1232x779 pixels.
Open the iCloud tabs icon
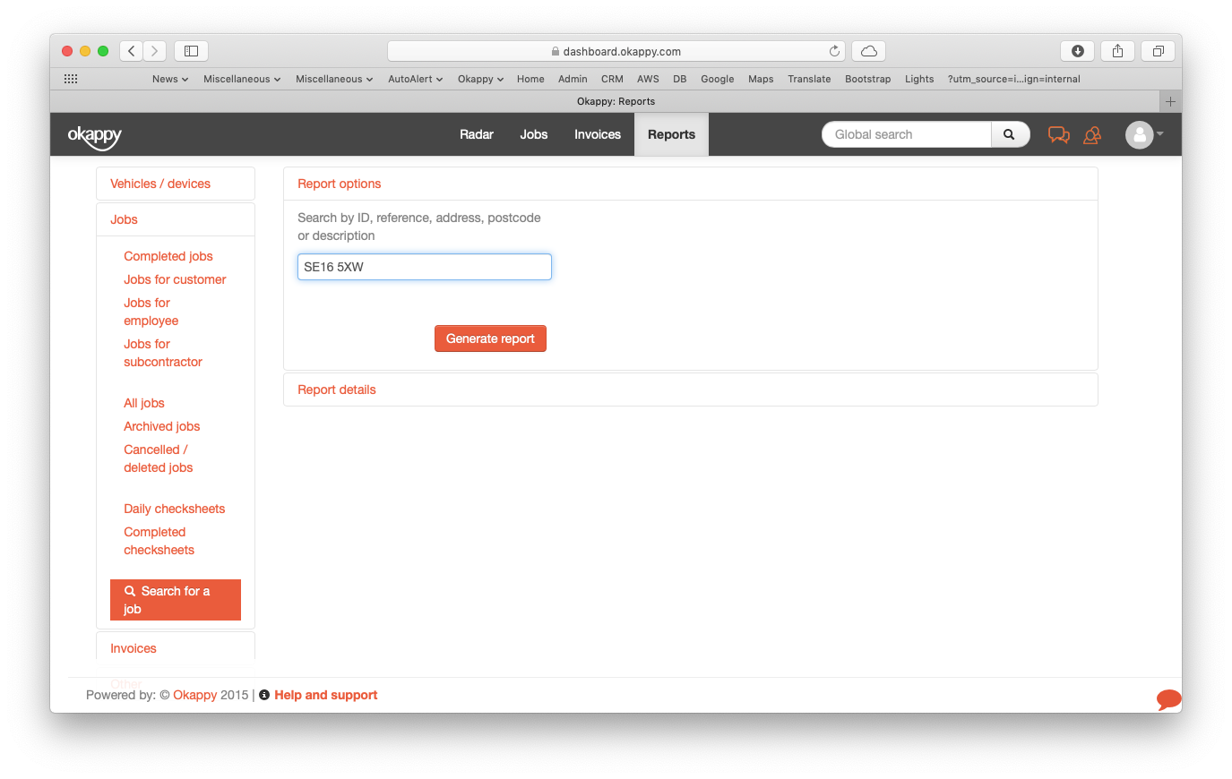[868, 51]
